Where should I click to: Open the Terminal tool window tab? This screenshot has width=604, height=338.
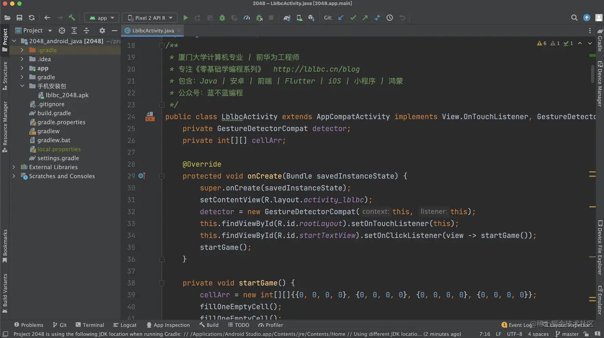[x=89, y=325]
